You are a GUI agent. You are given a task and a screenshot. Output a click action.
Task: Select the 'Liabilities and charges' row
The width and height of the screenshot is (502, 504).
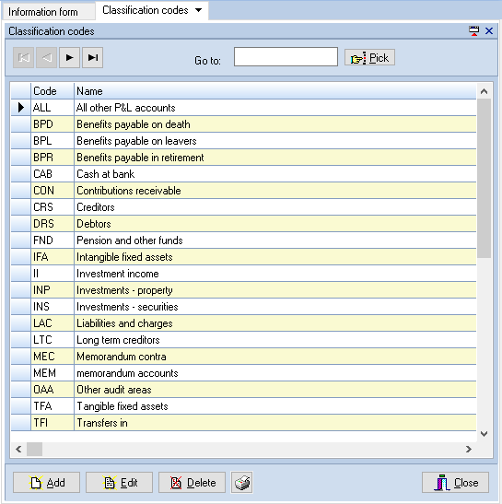pyautogui.click(x=243, y=323)
